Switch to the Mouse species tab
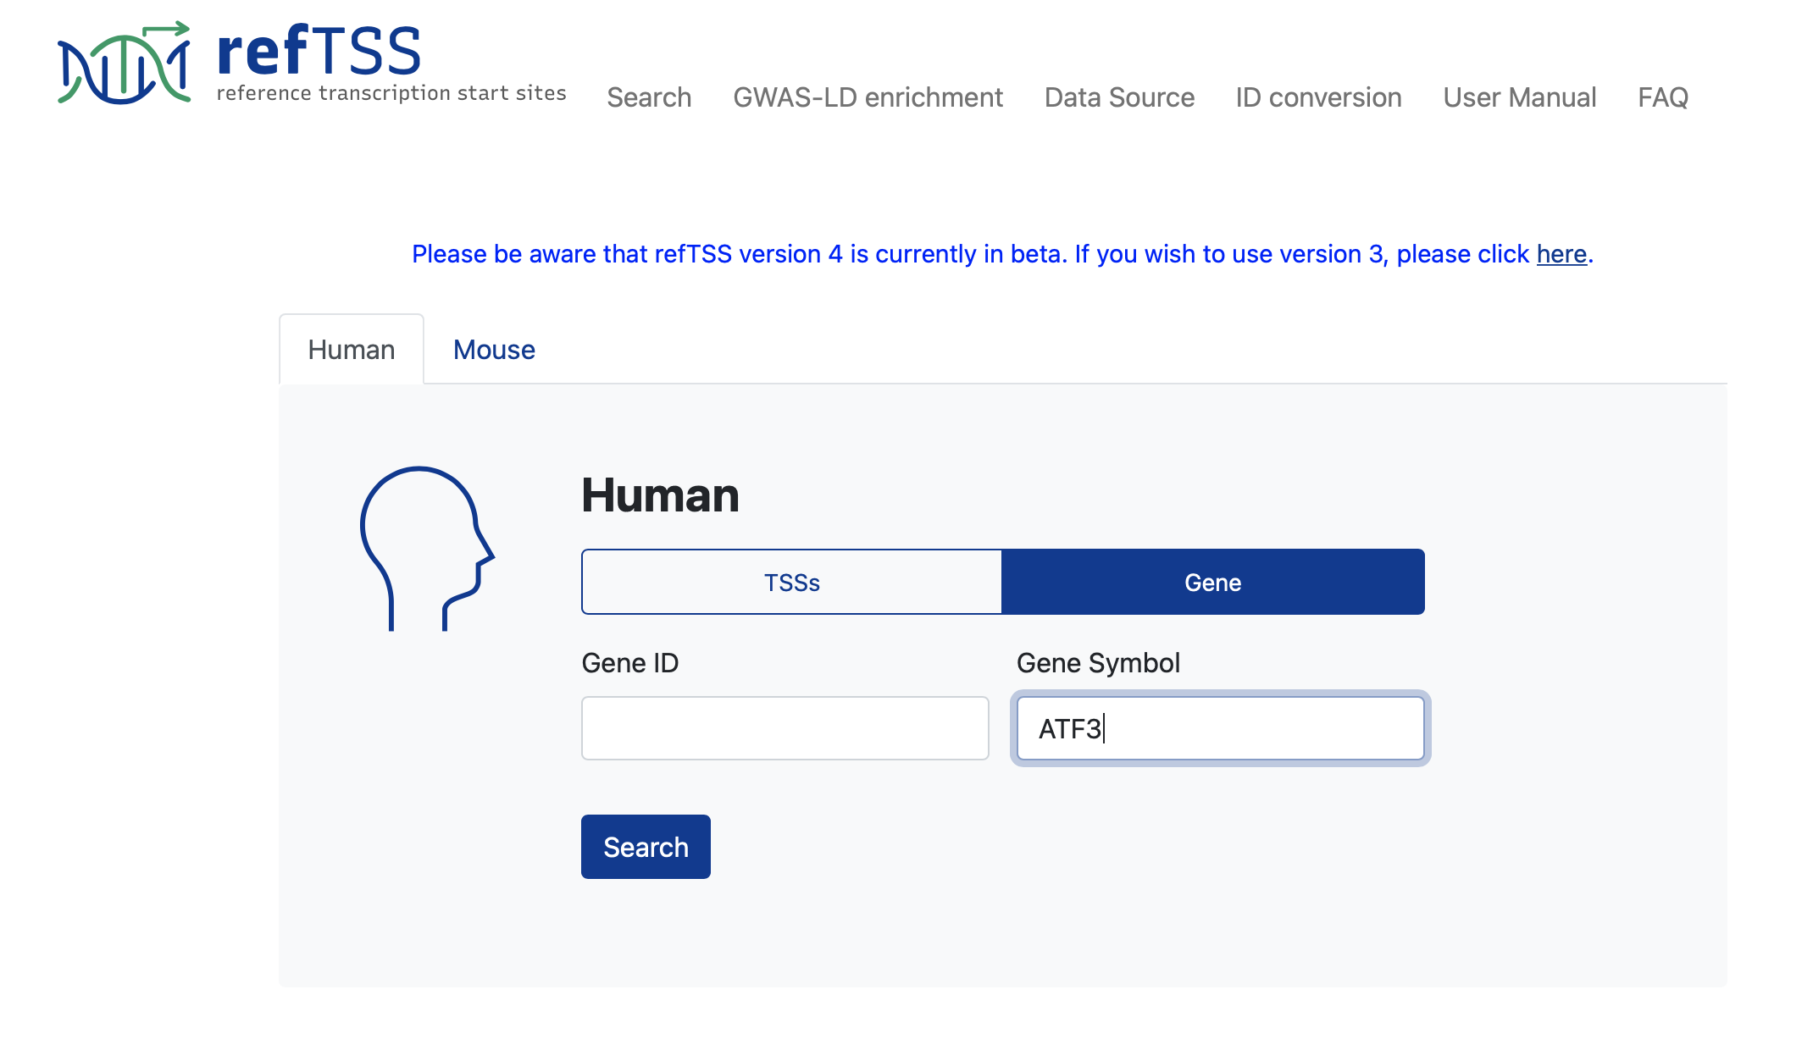1813x1050 pixels. tap(494, 350)
